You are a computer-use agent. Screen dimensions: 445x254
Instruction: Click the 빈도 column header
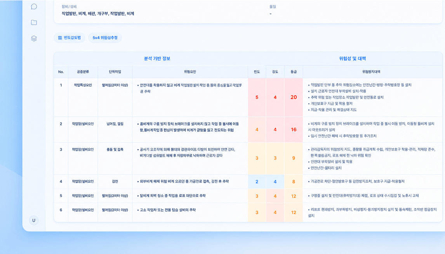(x=257, y=72)
